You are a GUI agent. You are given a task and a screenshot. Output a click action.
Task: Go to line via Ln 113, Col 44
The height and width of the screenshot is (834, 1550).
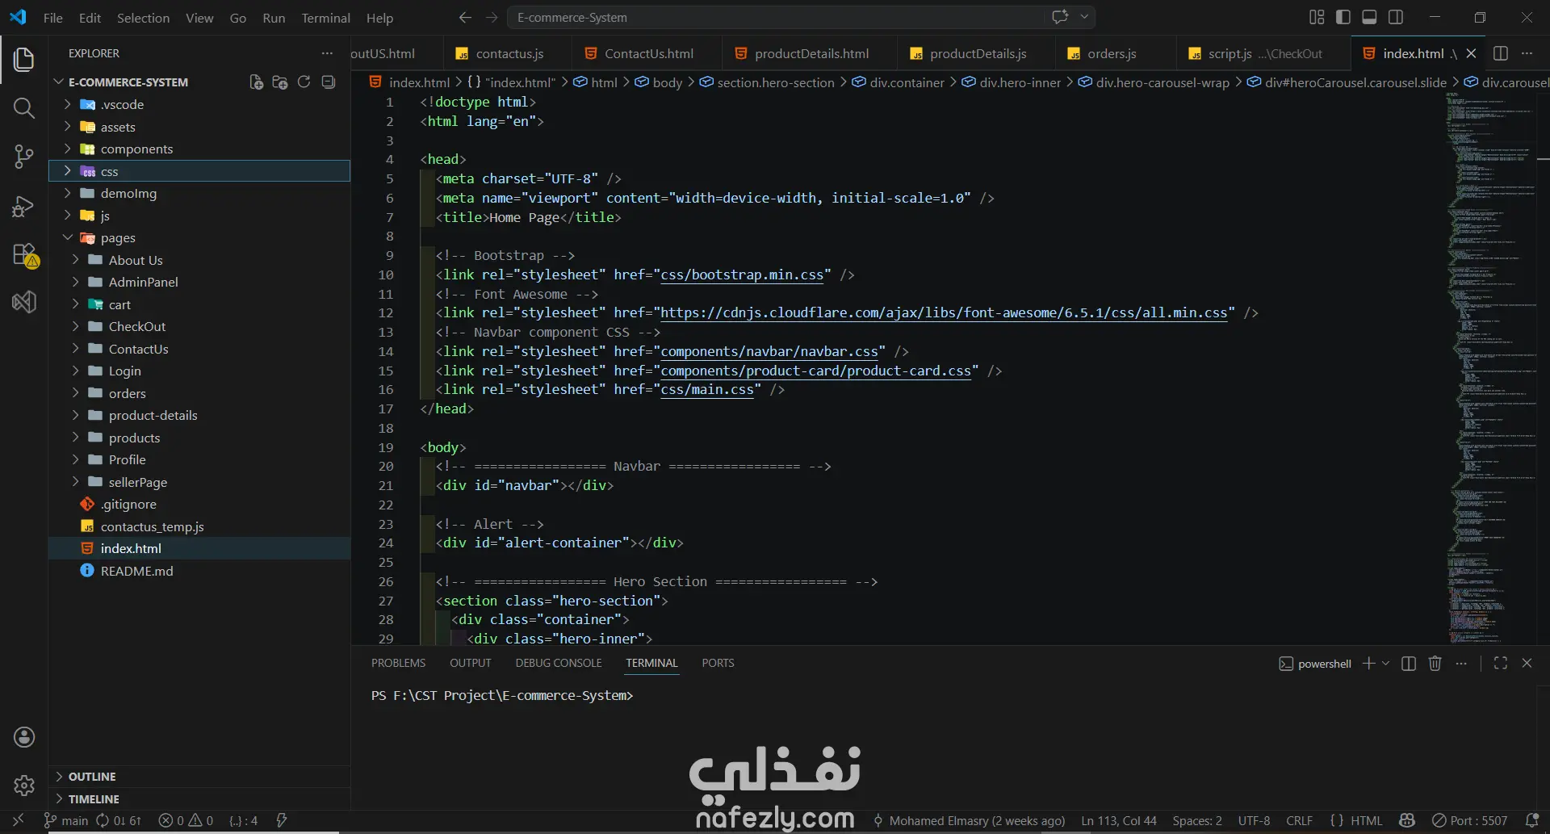(1119, 821)
